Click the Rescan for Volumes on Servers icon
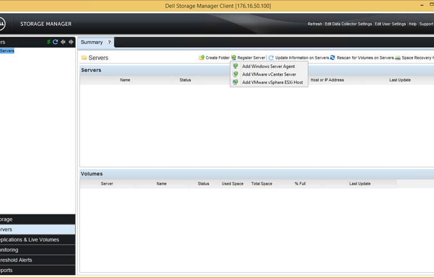Image resolution: width=434 pixels, height=278 pixels. pyautogui.click(x=333, y=57)
